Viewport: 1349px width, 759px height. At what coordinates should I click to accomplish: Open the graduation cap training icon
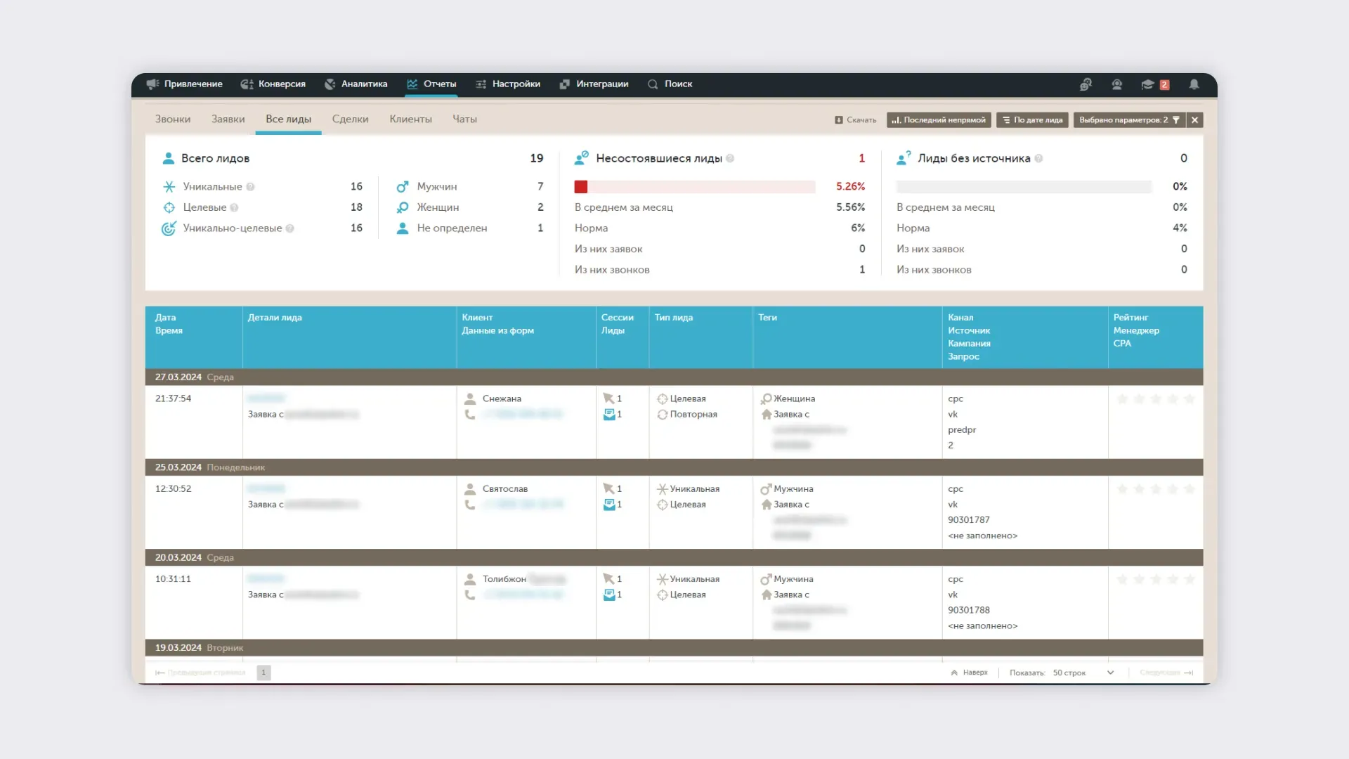pyautogui.click(x=1147, y=84)
